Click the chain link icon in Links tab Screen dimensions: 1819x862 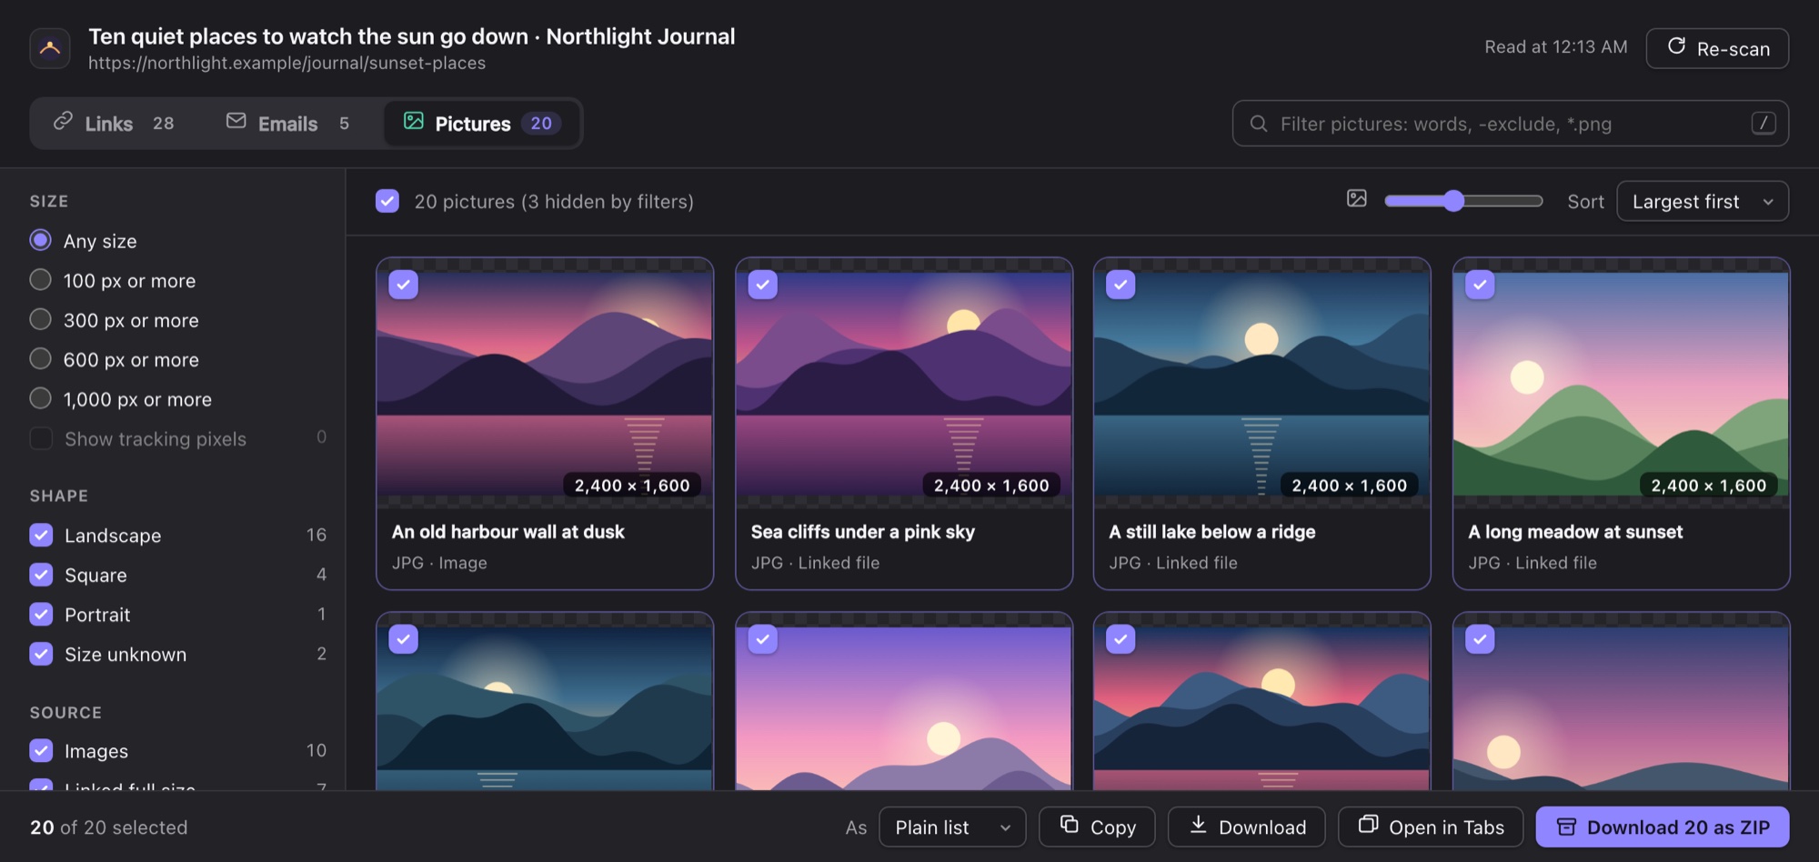tap(63, 121)
